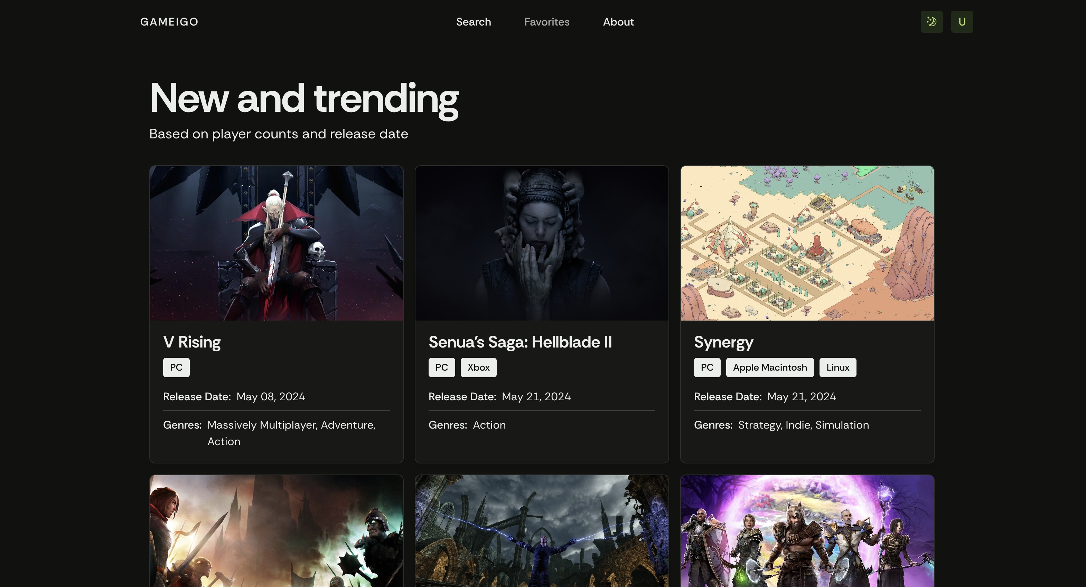1086x587 pixels.
Task: Open the About page
Action: tap(618, 21)
